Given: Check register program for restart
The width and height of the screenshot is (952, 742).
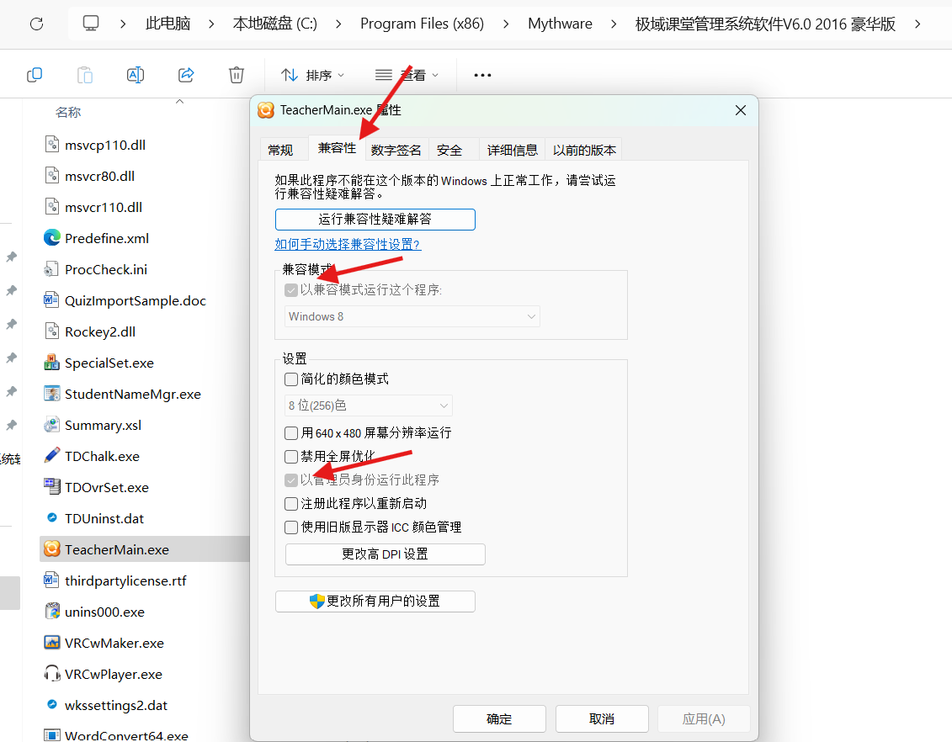Looking at the screenshot, I should pyautogui.click(x=291, y=504).
